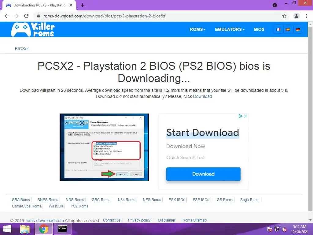313x235 pixels.
Task: Open NDS Roms footer link
Action: coord(75,200)
